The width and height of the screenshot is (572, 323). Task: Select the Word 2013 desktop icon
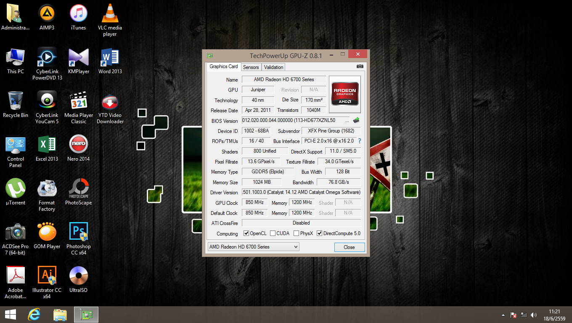[110, 61]
